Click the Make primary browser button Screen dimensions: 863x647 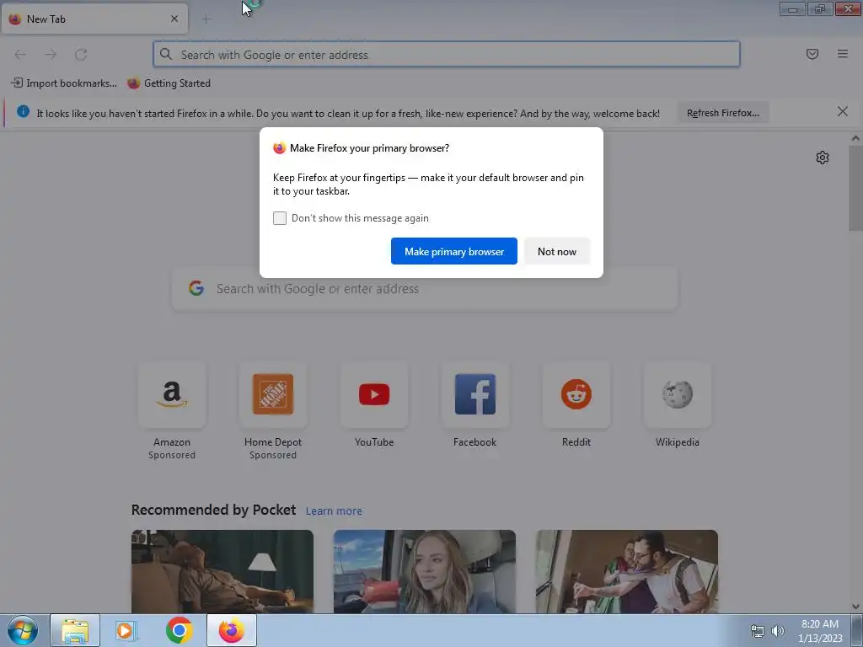(454, 251)
